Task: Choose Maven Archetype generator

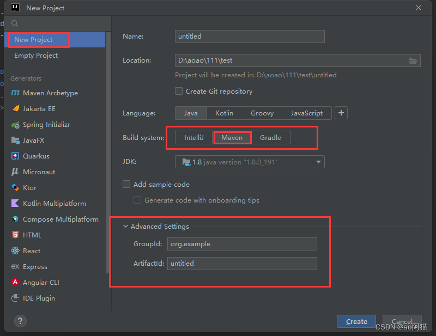Action: [50, 93]
